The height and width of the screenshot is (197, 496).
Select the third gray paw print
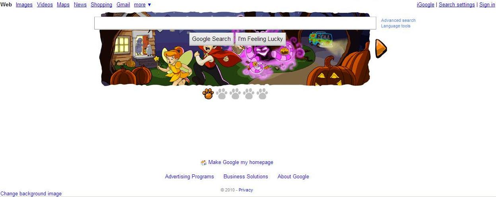tap(235, 94)
